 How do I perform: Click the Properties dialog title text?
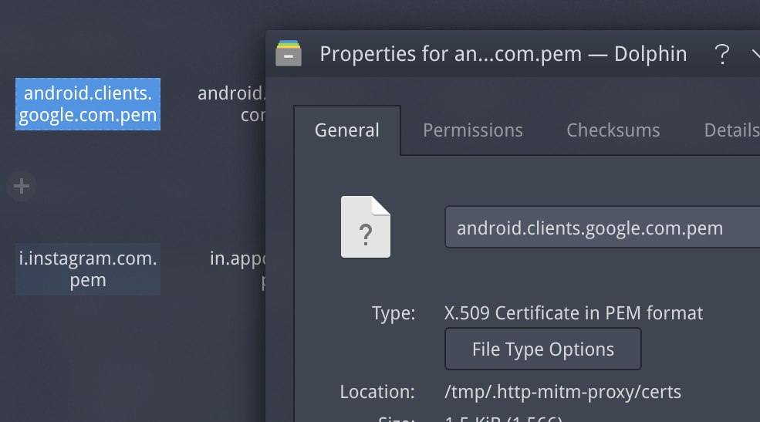[x=503, y=54]
